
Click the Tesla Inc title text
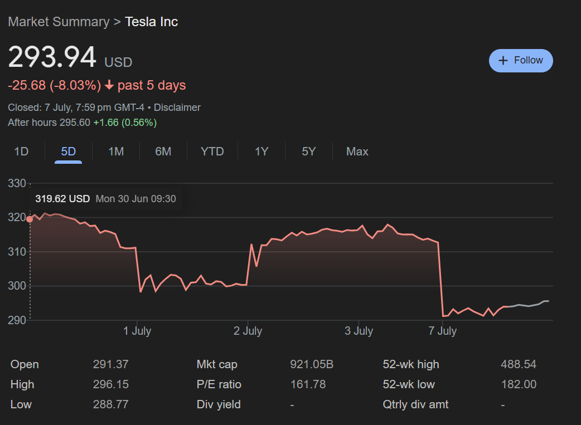coord(151,22)
